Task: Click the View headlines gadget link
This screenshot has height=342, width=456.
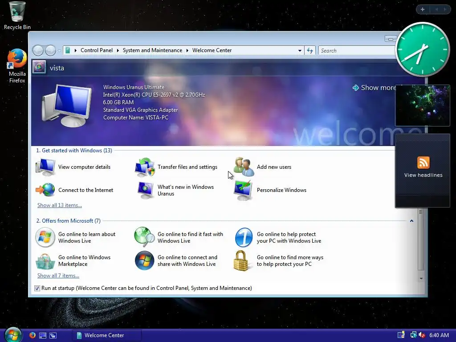Action: [423, 175]
